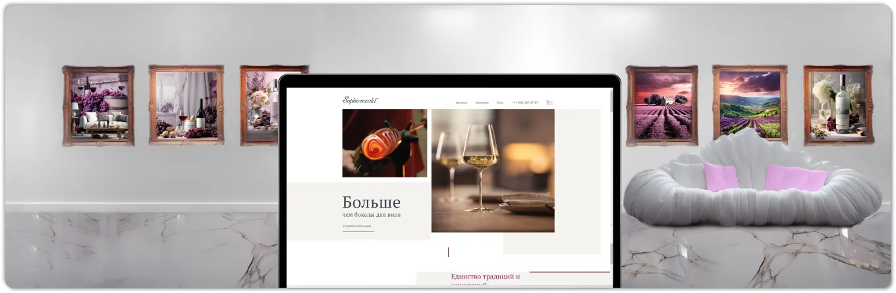Select the framed white wine bottle painting
The image size is (896, 293).
click(x=839, y=105)
